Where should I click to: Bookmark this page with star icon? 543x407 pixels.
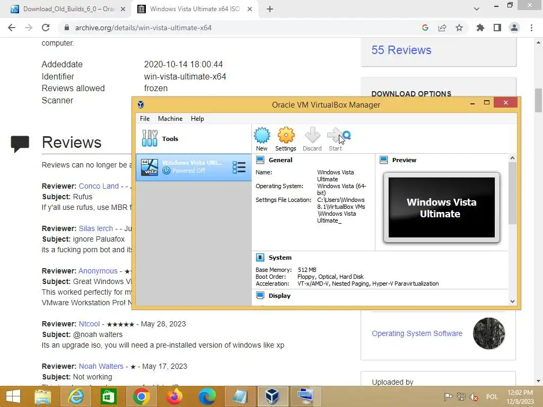point(459,28)
